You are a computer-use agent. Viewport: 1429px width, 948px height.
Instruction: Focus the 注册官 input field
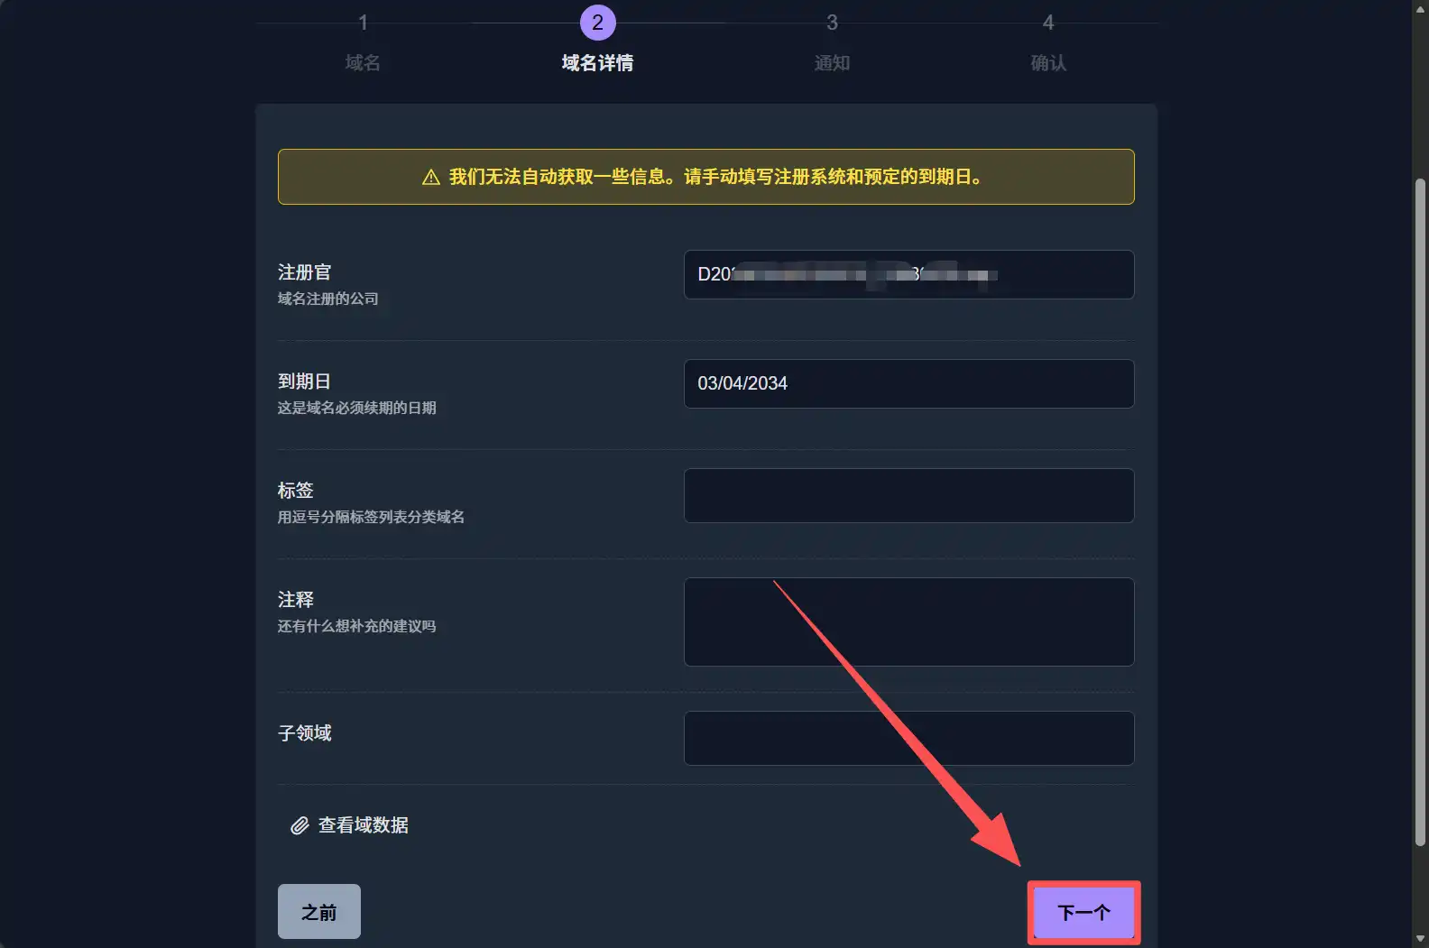[x=908, y=274]
